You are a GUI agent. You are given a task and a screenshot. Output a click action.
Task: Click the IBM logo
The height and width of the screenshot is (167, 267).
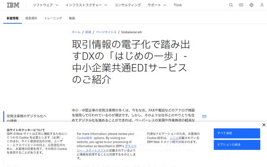pyautogui.click(x=13, y=5)
